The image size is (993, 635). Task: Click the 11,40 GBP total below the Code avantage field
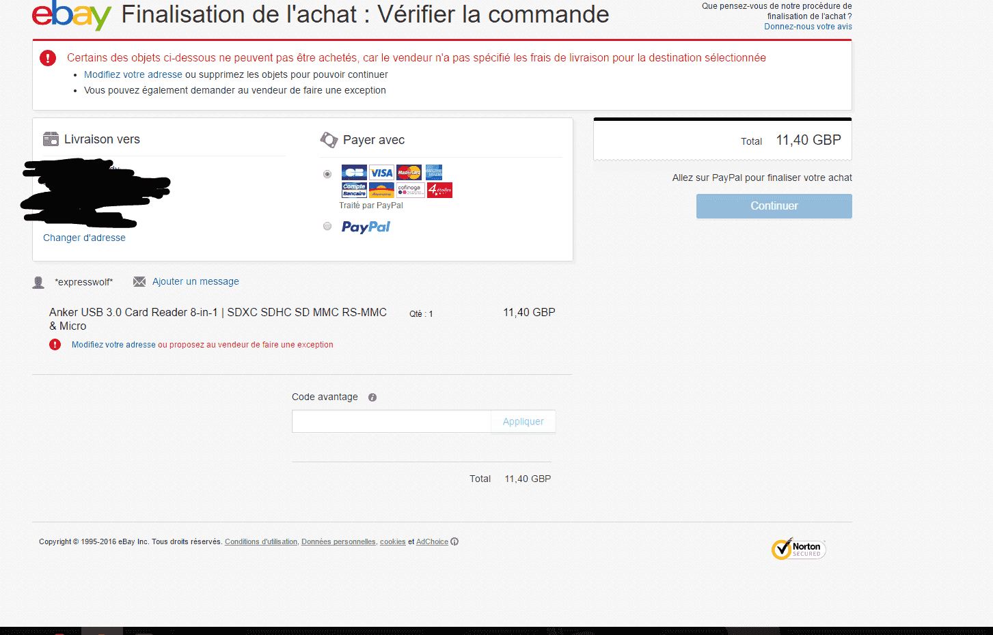(x=528, y=479)
